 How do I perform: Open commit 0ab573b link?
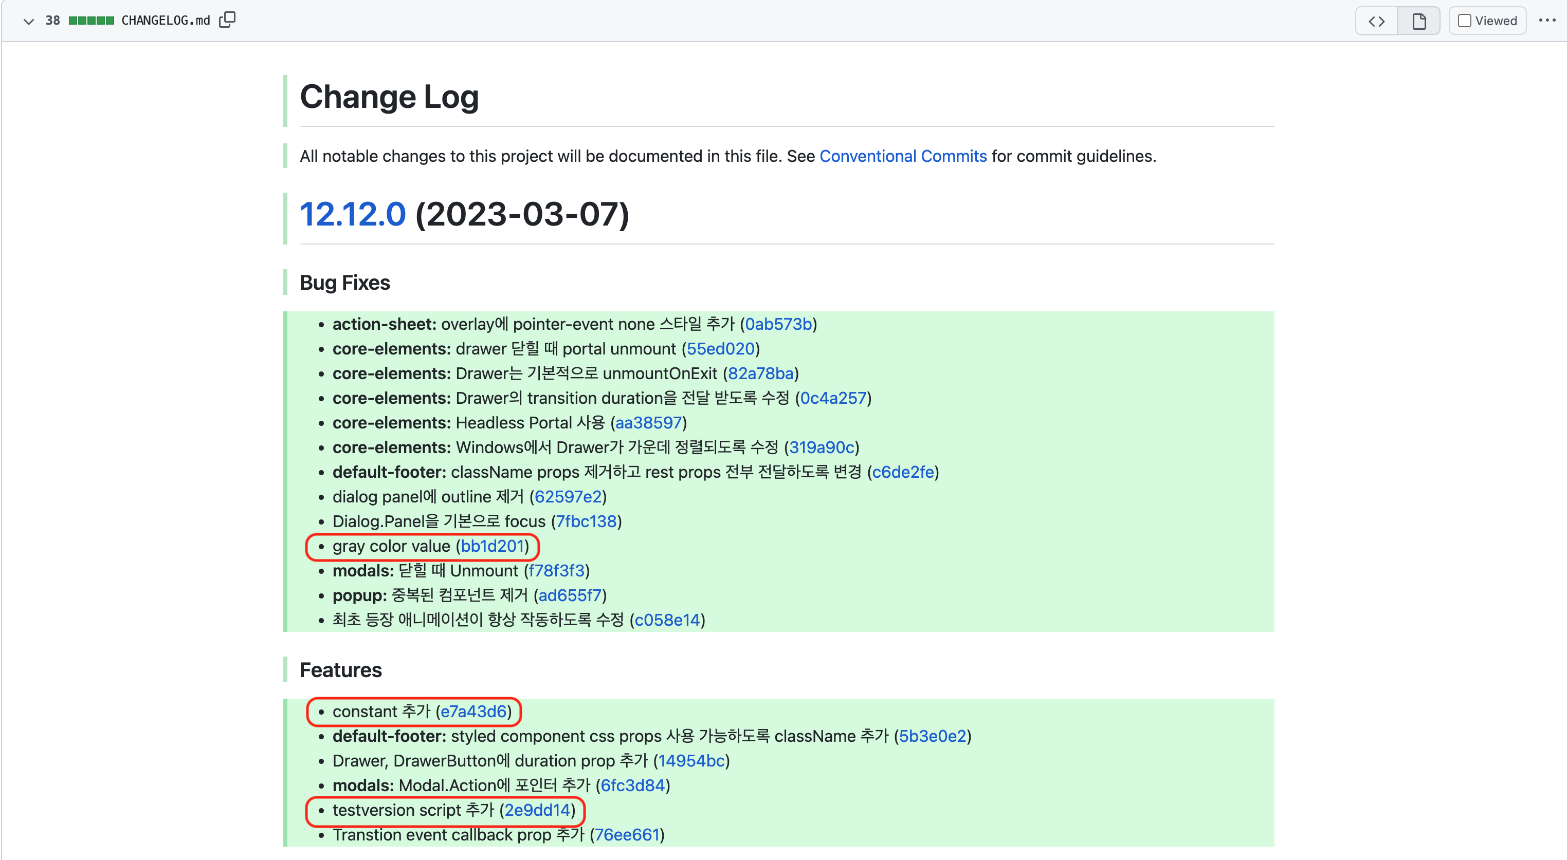pyautogui.click(x=779, y=324)
